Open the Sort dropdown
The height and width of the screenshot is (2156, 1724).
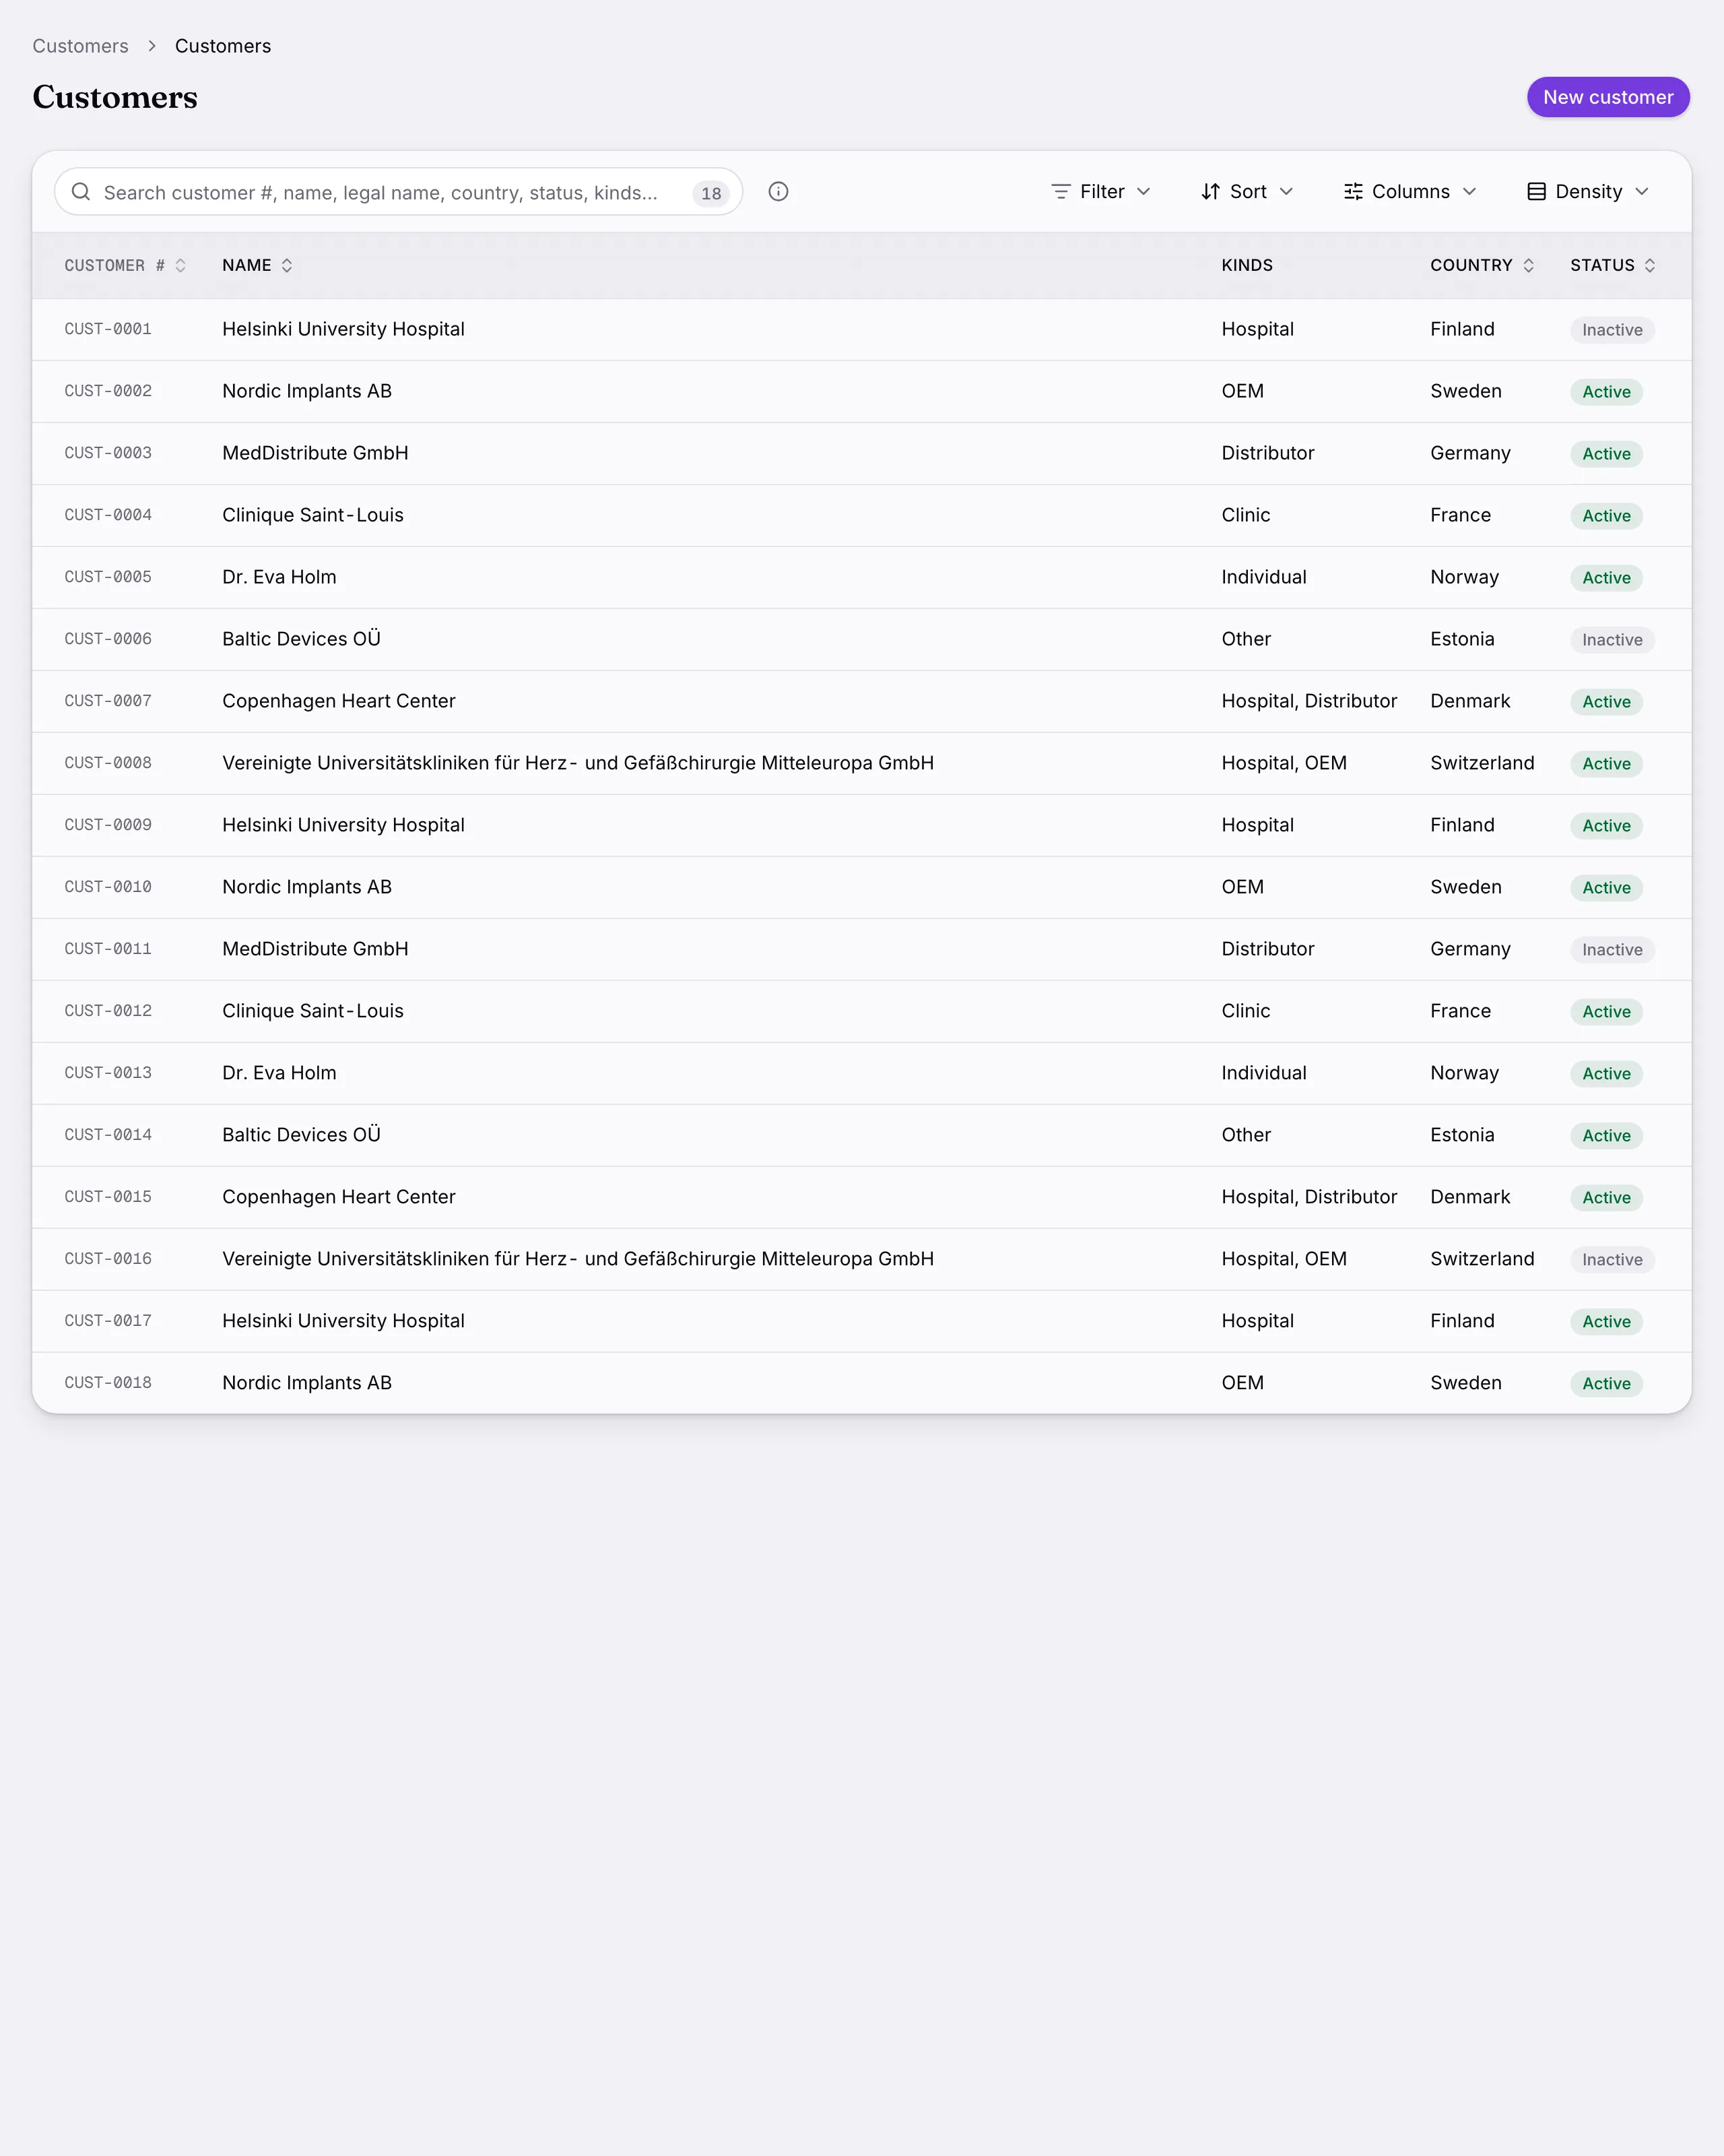click(1247, 192)
